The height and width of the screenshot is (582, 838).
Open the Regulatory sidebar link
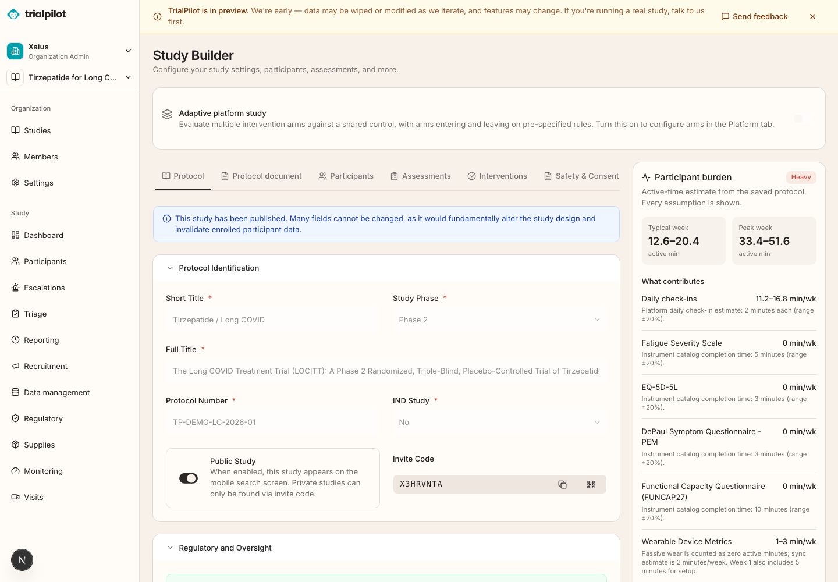click(x=70, y=418)
